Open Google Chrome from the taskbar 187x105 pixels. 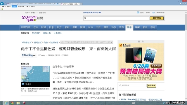point(12,103)
